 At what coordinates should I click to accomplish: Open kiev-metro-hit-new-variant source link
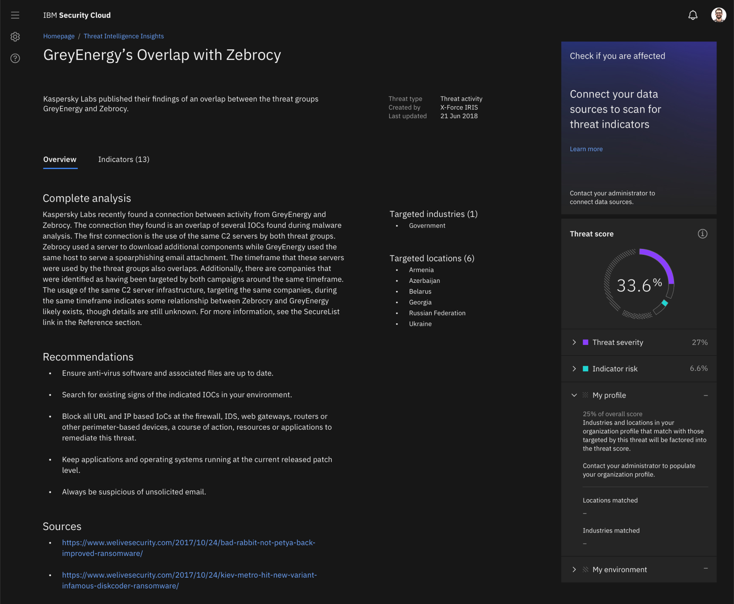coord(189,580)
